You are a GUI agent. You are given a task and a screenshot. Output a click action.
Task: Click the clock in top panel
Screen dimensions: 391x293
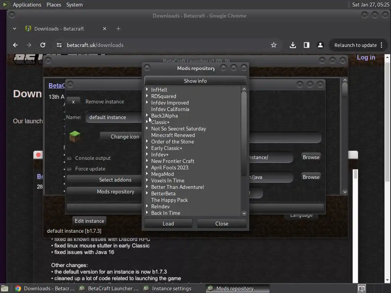370,5
